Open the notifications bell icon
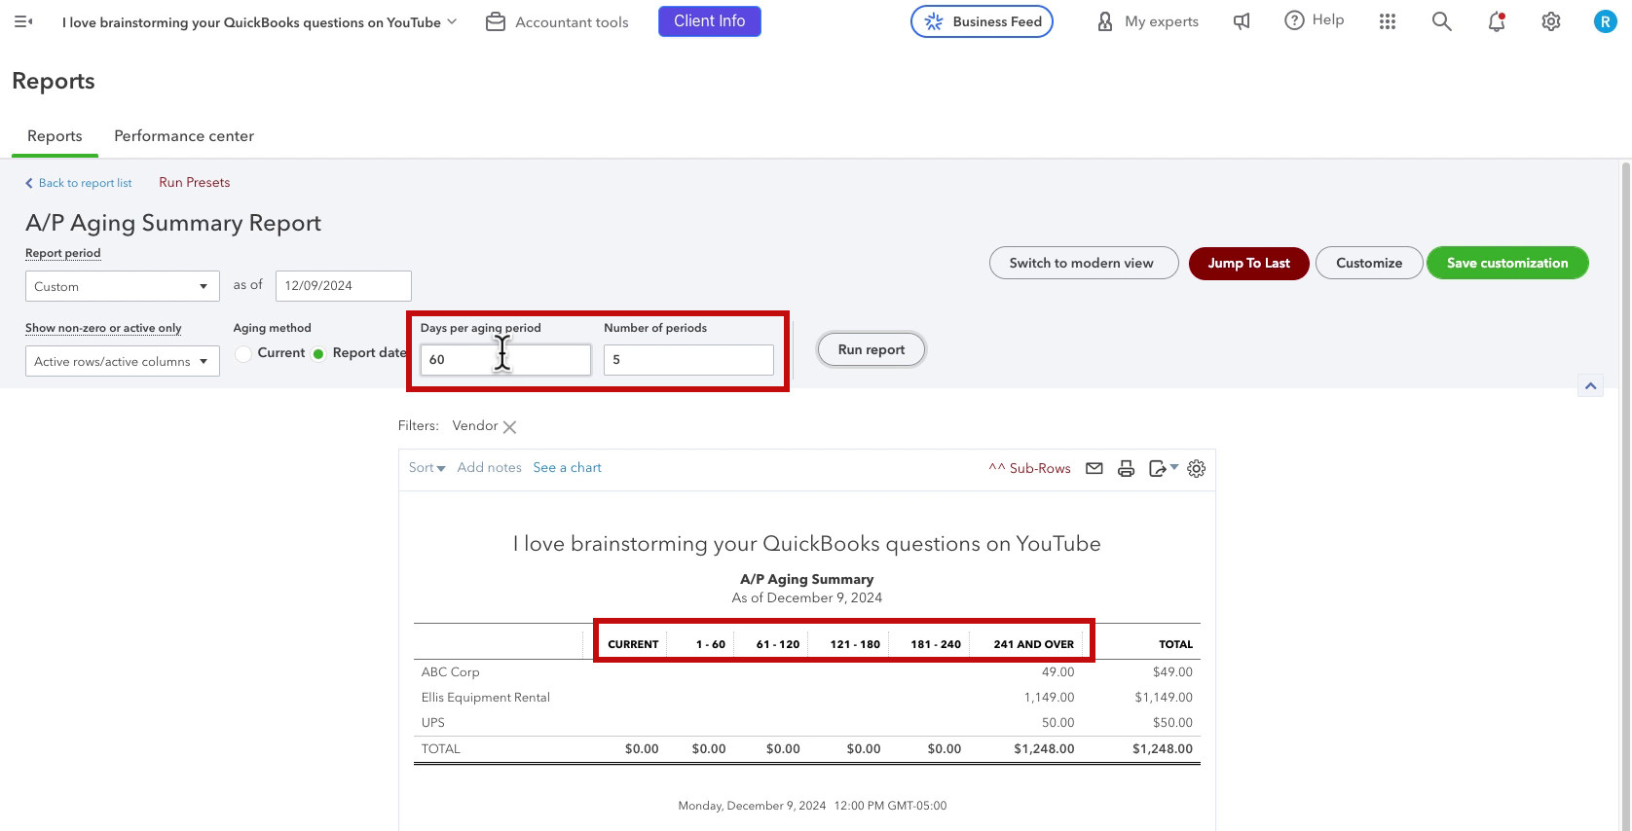 pos(1497,21)
